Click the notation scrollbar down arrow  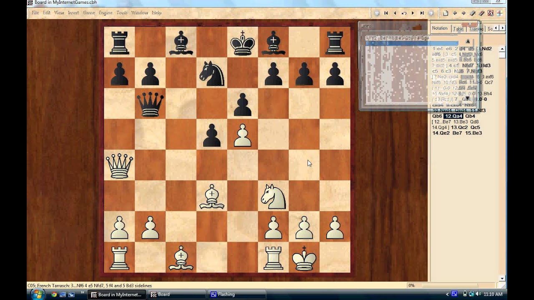tap(502, 278)
